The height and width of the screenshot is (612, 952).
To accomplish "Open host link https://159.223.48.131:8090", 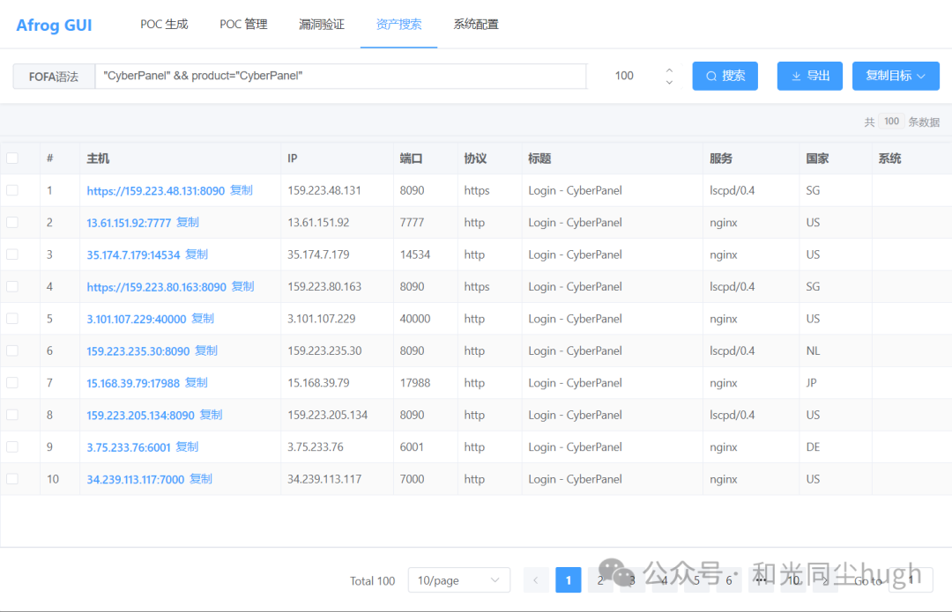I will (x=155, y=191).
